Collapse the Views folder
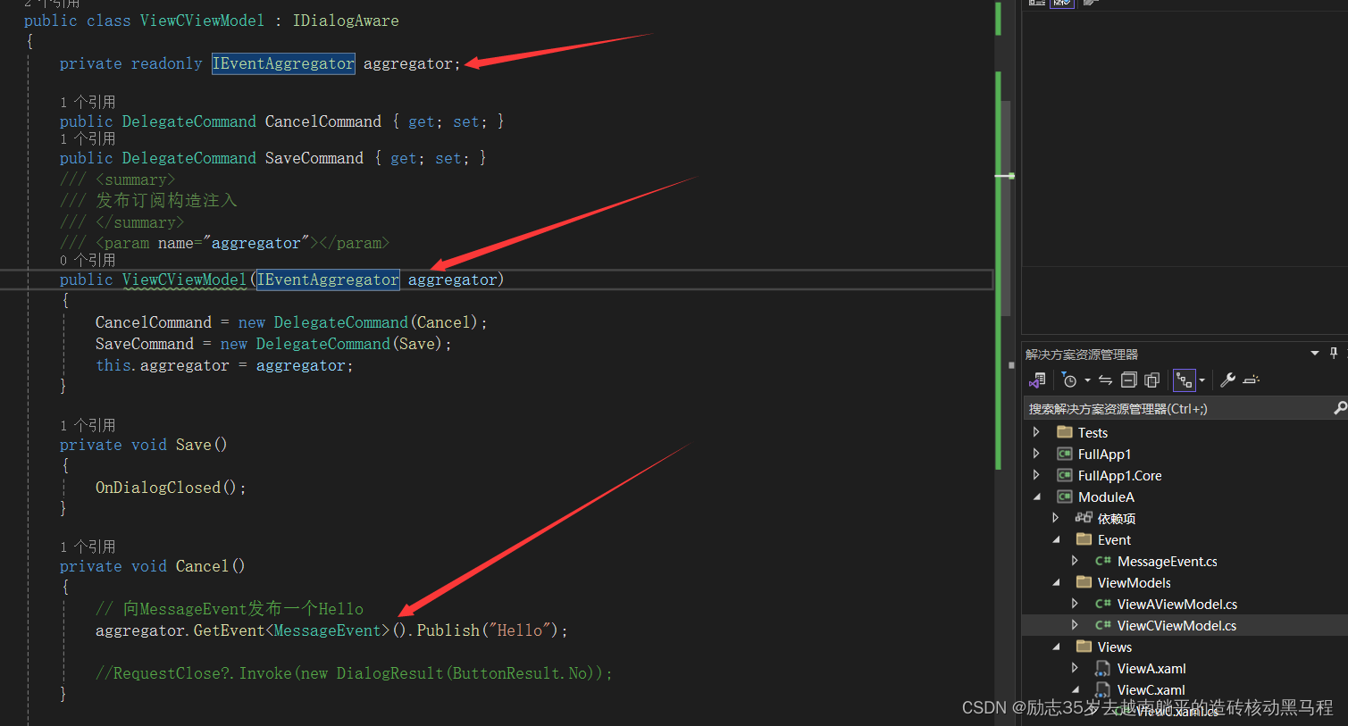Screen dimensions: 1348x726 click(x=1056, y=647)
